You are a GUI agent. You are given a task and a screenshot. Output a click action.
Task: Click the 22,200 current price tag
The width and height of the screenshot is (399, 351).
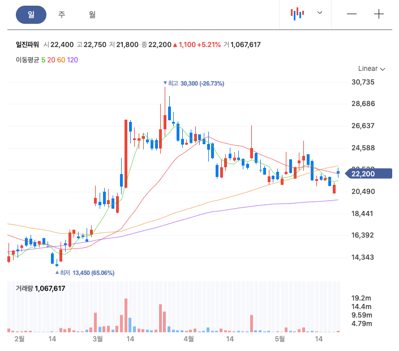pos(368,174)
